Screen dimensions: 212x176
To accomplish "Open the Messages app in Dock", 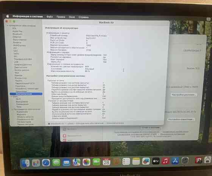I will pos(56,162).
